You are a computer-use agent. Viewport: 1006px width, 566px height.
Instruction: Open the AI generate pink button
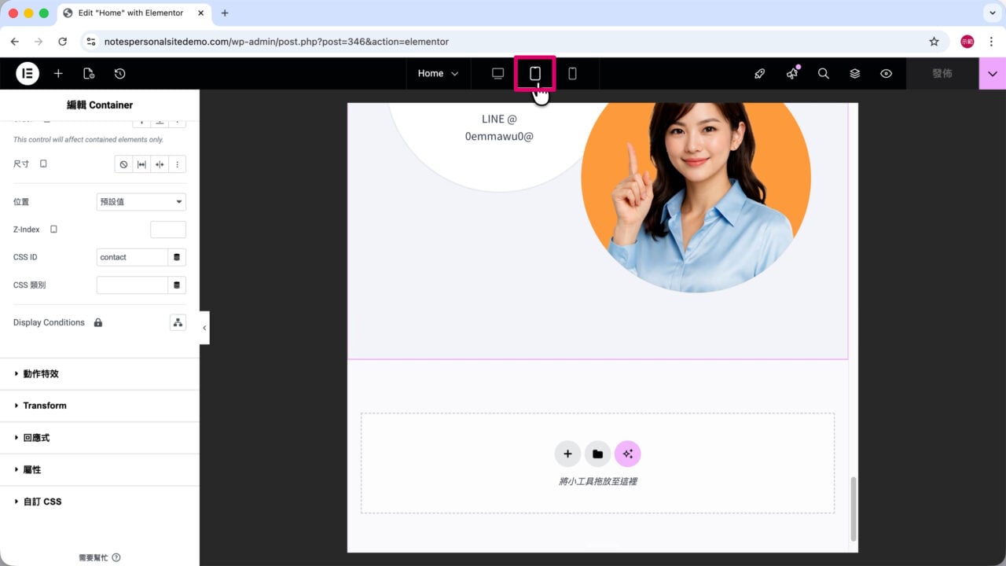[x=627, y=454]
